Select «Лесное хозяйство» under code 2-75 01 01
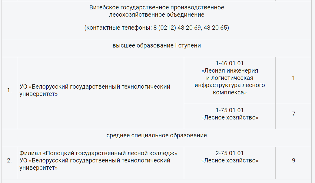Image resolution: width=315 pixels, height=183 pixels. [x=230, y=161]
